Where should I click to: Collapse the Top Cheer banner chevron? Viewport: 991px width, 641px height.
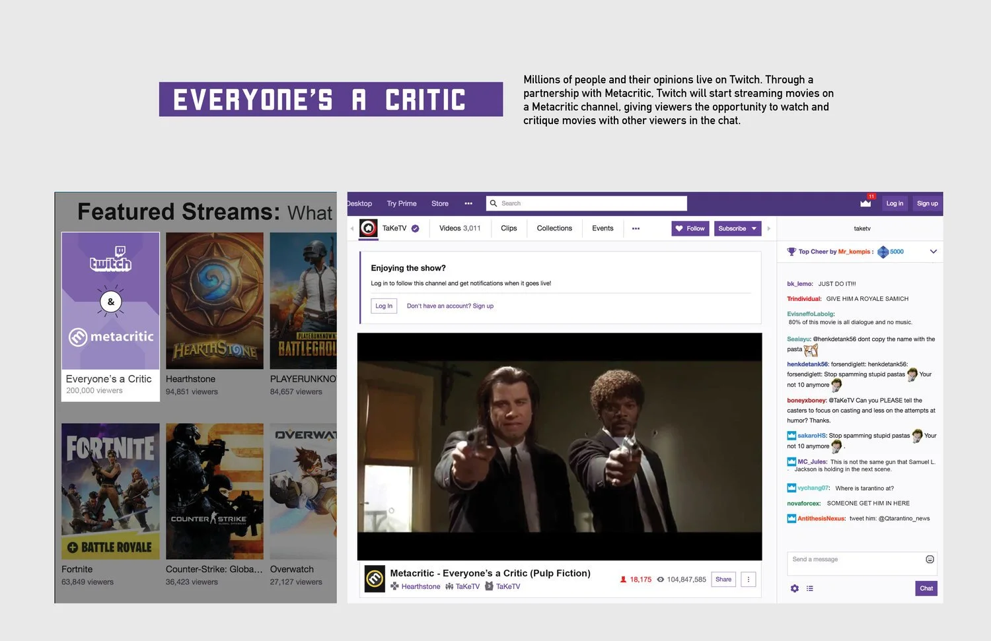(x=934, y=252)
